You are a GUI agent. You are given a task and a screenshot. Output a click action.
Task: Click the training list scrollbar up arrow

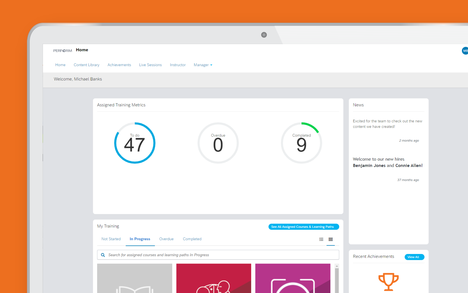337,266
